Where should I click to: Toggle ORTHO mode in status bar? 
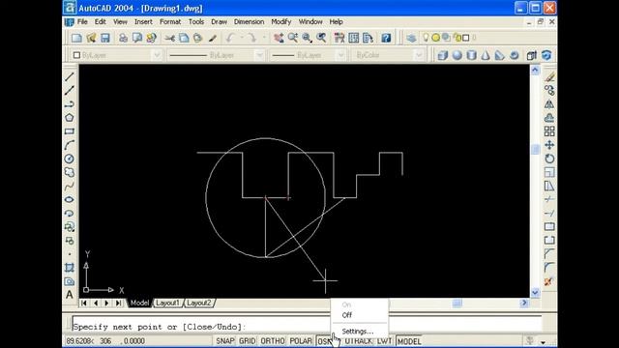coord(273,341)
